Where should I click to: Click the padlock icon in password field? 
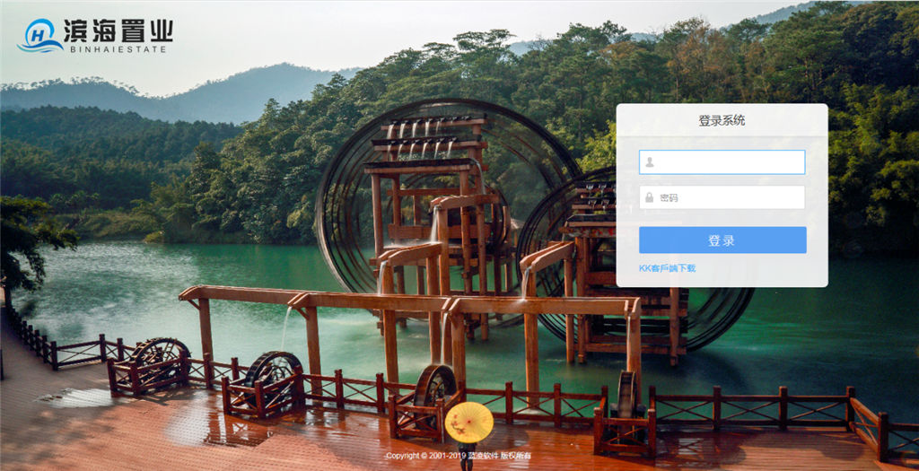(650, 197)
